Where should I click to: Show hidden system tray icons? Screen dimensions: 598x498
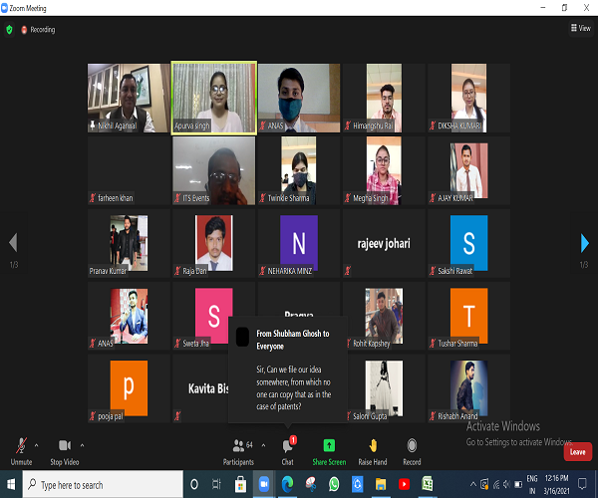472,484
